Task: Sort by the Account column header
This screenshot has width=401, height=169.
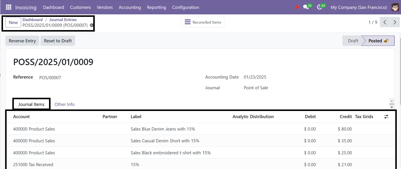Action: [21, 117]
